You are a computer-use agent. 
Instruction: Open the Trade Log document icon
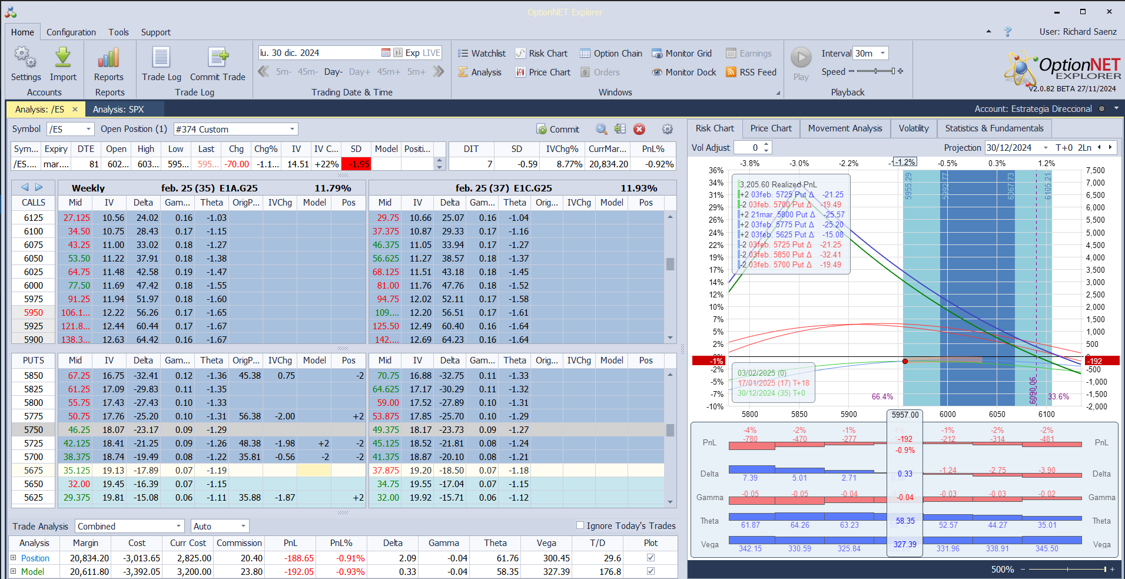point(161,57)
